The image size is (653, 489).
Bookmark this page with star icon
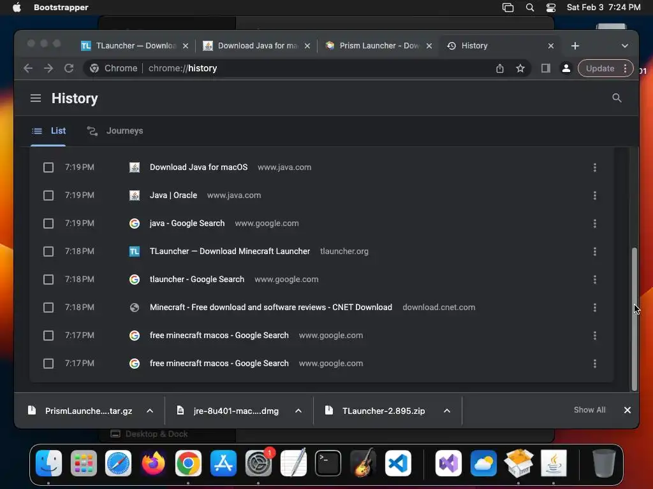click(x=520, y=68)
